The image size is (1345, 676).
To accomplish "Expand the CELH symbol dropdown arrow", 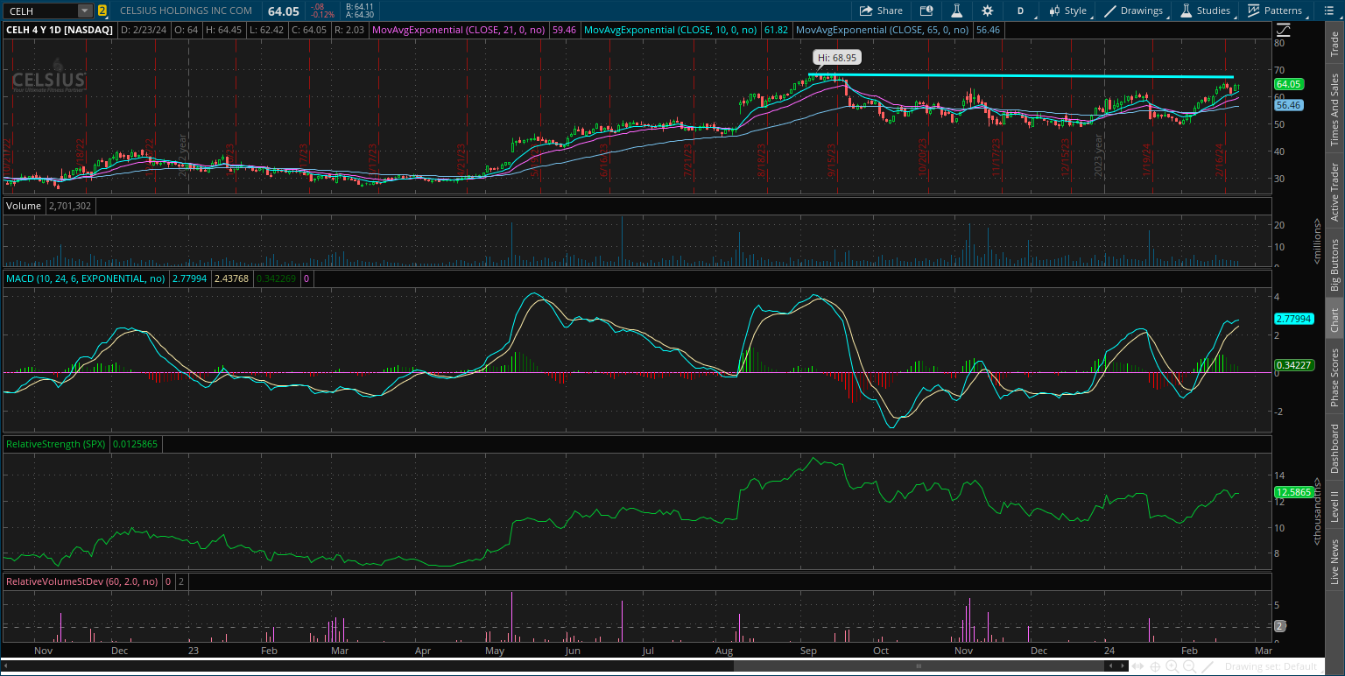I will tap(84, 11).
